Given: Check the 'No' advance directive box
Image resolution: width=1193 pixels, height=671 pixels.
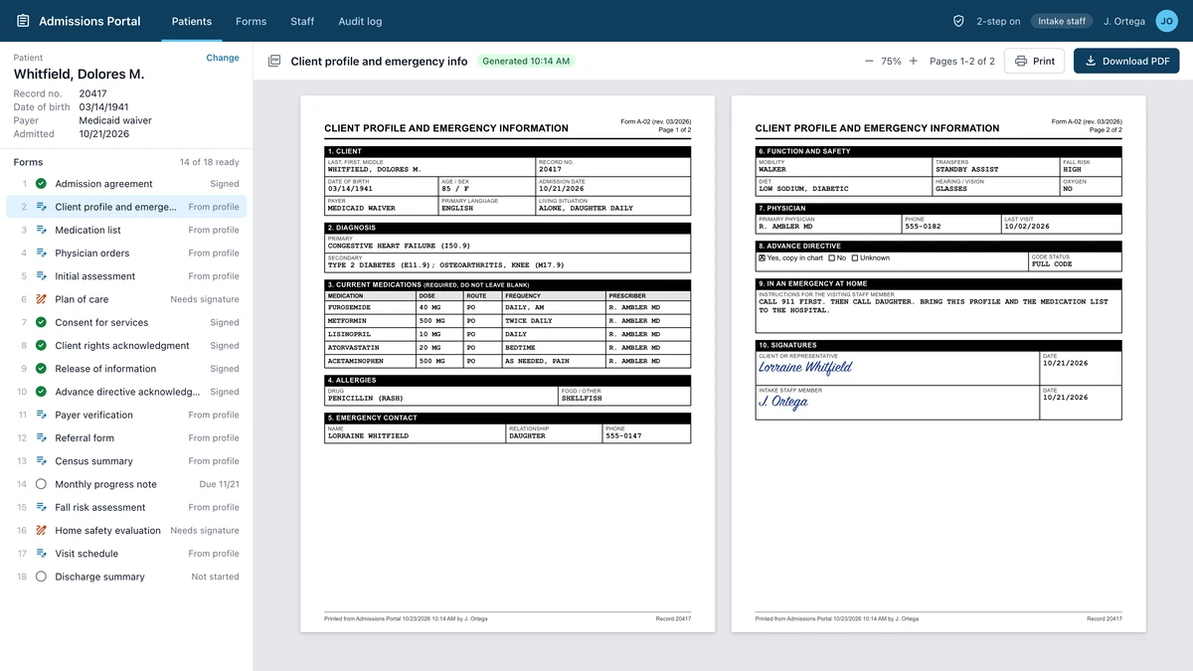Looking at the screenshot, I should (831, 258).
